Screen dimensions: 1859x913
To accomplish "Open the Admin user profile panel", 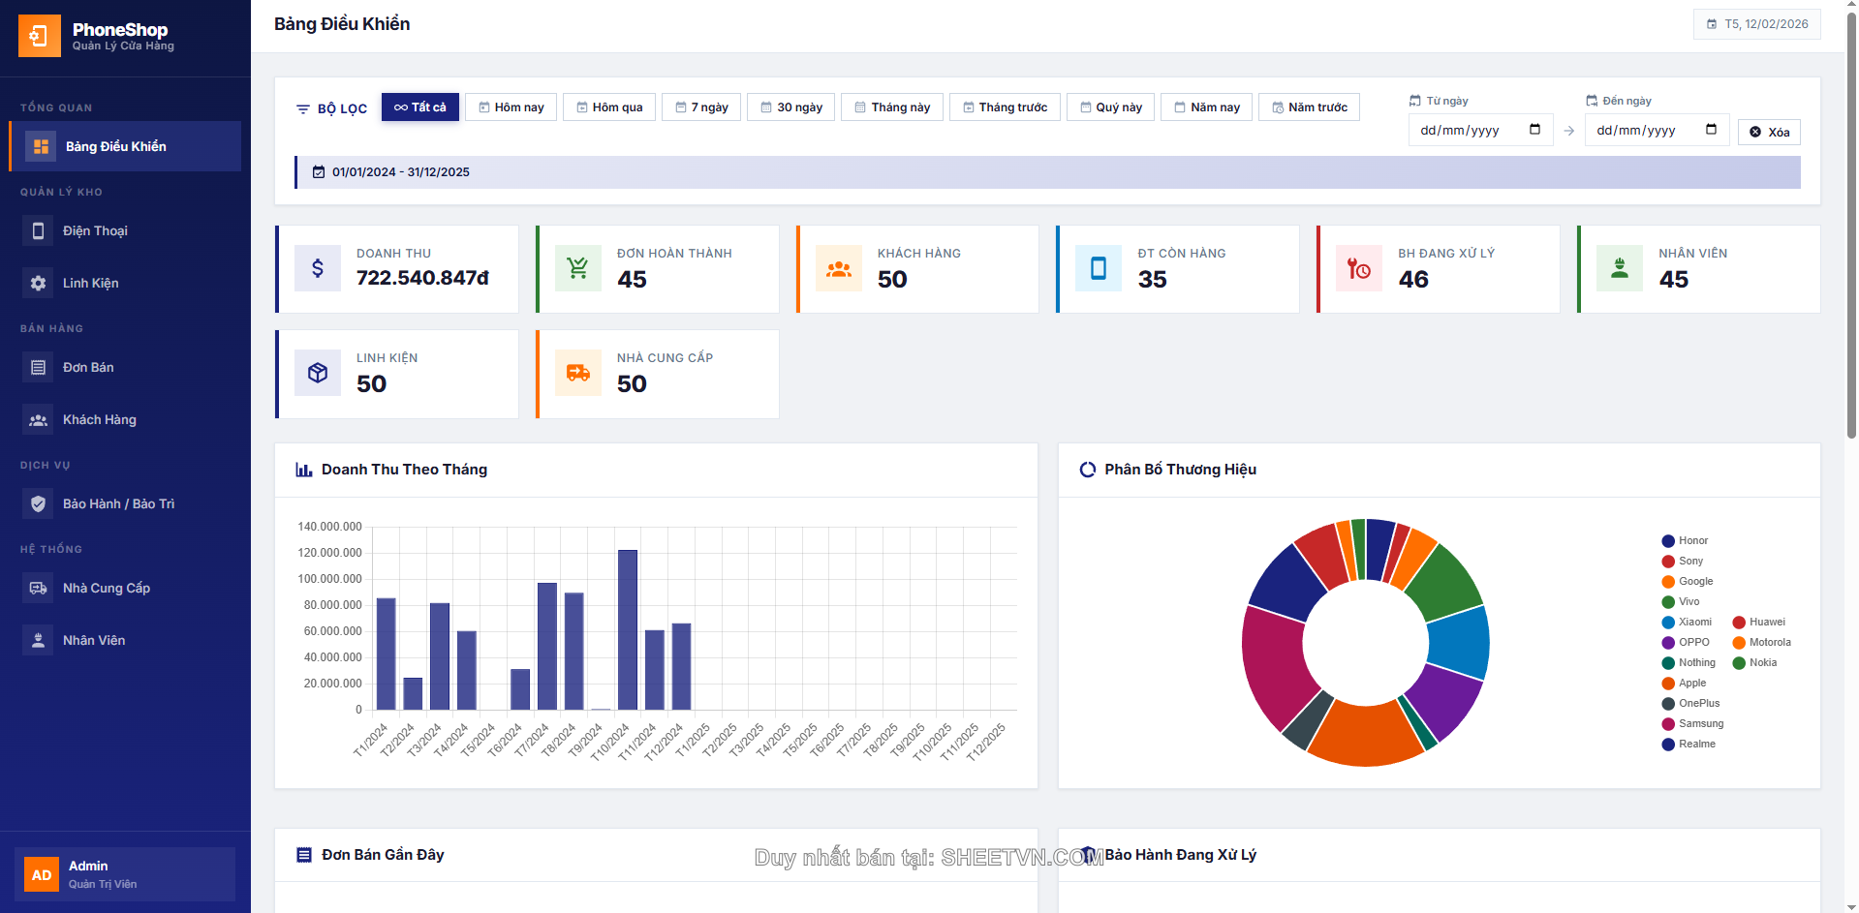I will [125, 873].
